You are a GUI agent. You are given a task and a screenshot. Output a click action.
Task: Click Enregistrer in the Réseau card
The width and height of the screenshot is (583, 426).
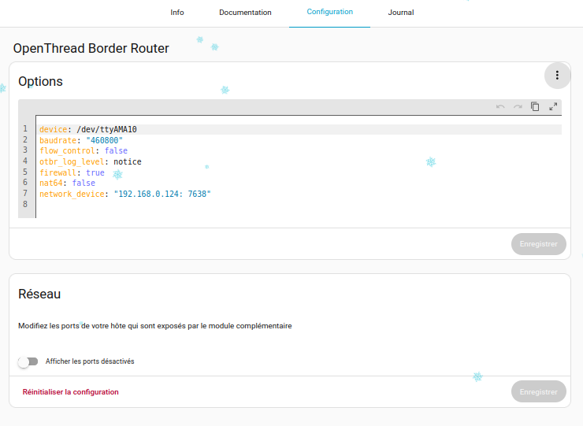pos(539,391)
